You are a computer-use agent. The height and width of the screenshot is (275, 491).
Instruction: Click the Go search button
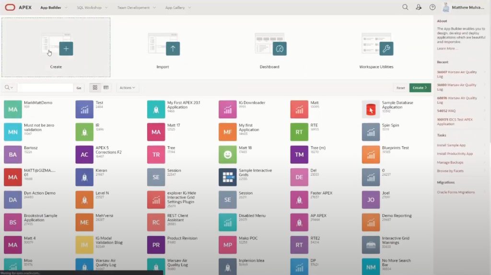click(79, 88)
